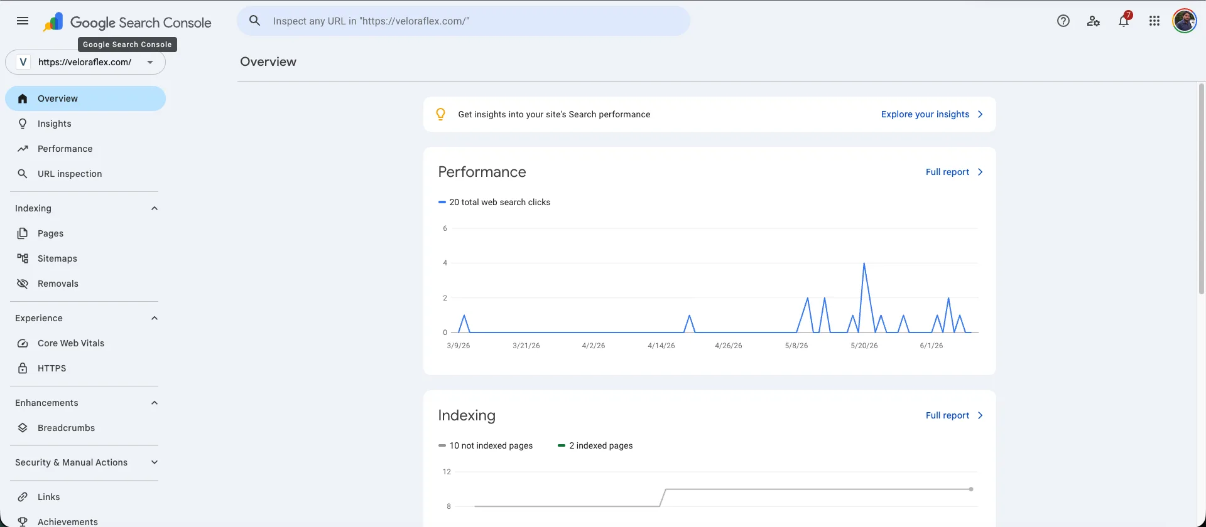Click the Insights lightbulb icon in sidebar
This screenshot has height=527, width=1206.
click(x=23, y=124)
